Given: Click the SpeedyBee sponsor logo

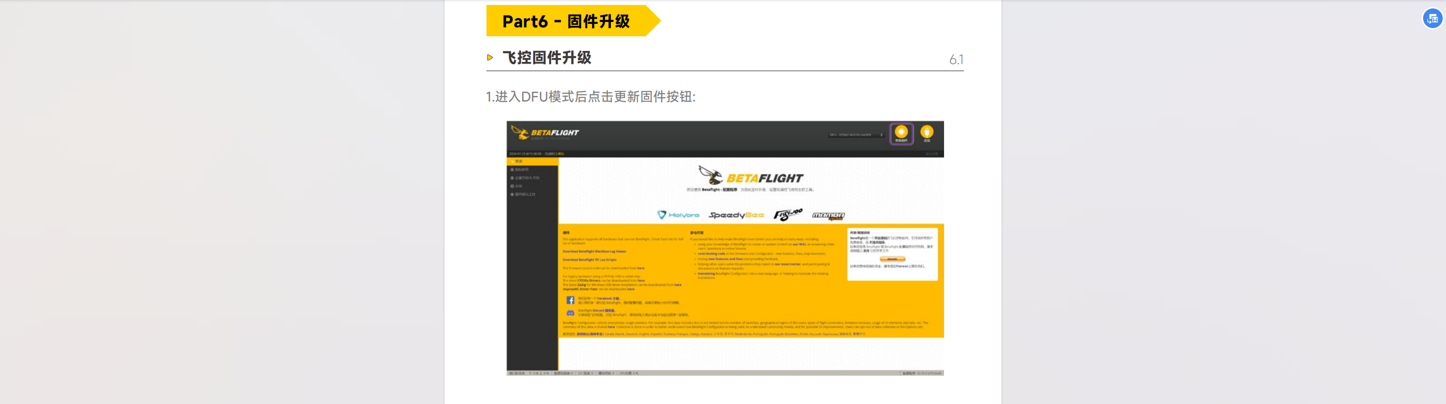Looking at the screenshot, I should click(736, 215).
